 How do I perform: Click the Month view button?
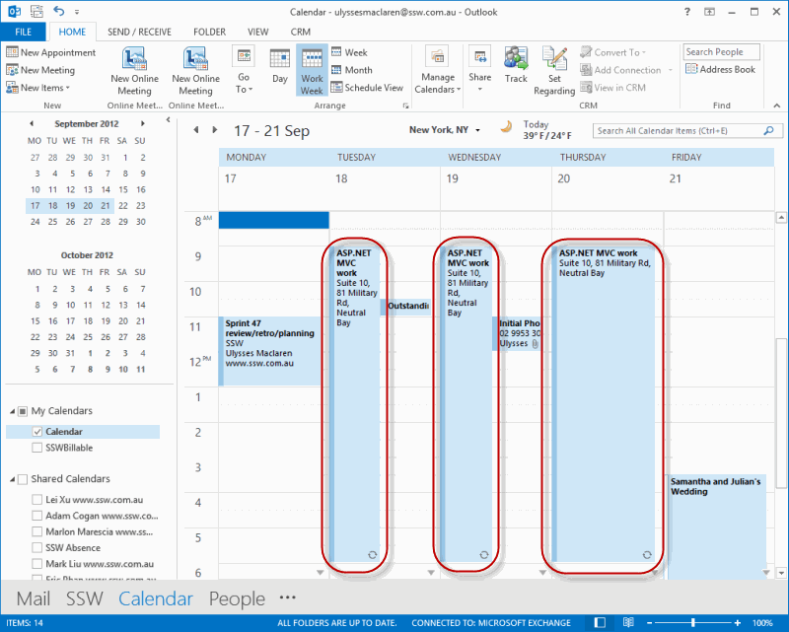point(351,70)
